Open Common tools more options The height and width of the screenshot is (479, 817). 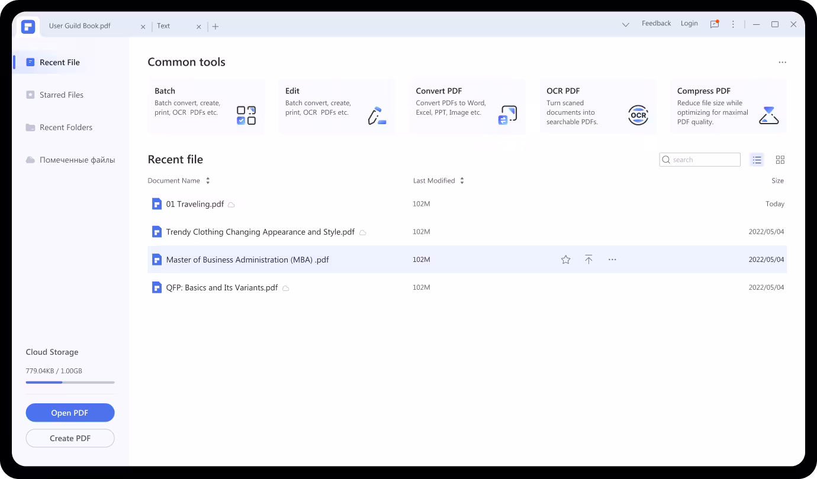click(x=782, y=62)
